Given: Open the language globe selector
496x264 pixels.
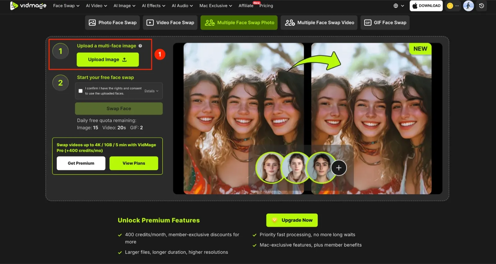Looking at the screenshot, I should coord(399,6).
